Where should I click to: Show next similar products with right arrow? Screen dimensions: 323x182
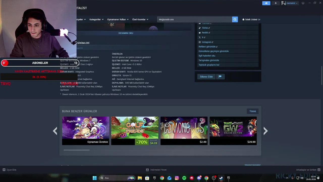point(265,131)
